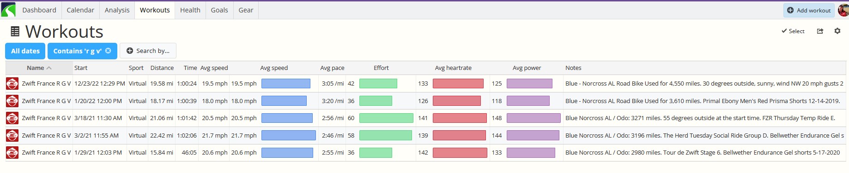Switch to the Analysis tab
849x173 pixels.
117,10
